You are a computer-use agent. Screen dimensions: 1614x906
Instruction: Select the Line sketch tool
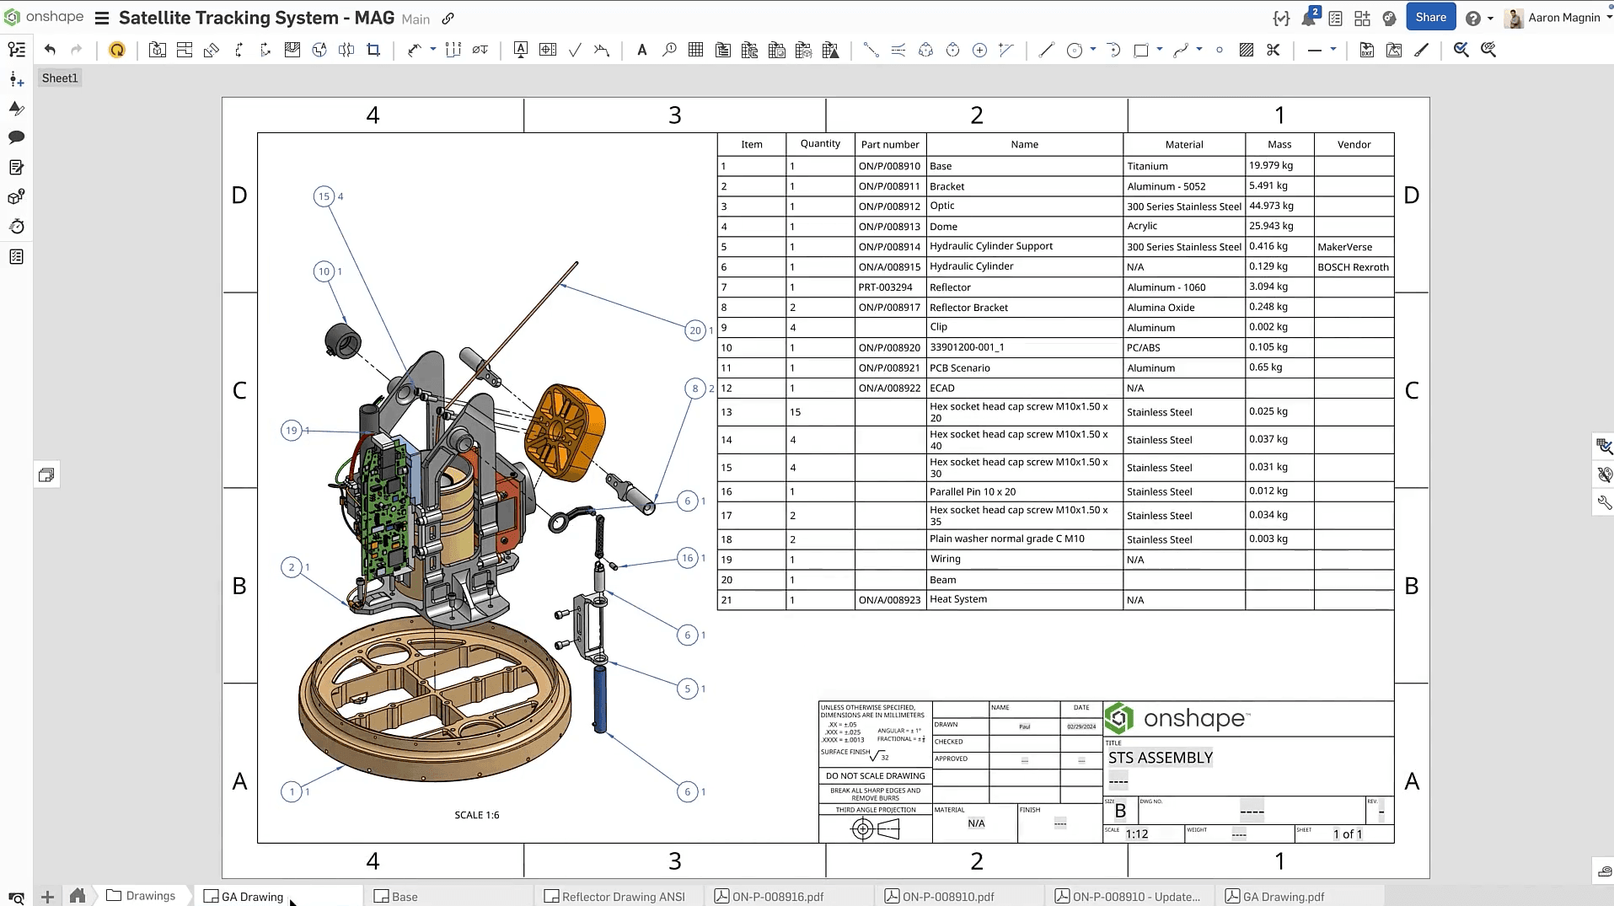tap(1047, 50)
